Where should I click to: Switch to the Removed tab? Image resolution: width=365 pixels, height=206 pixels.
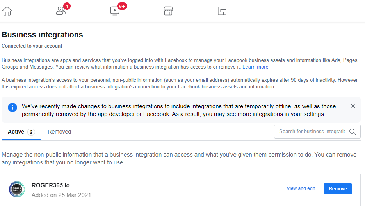(59, 132)
